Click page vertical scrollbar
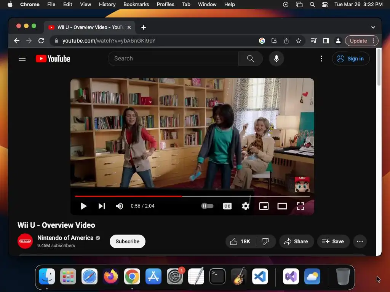The height and width of the screenshot is (292, 390). 379,67
